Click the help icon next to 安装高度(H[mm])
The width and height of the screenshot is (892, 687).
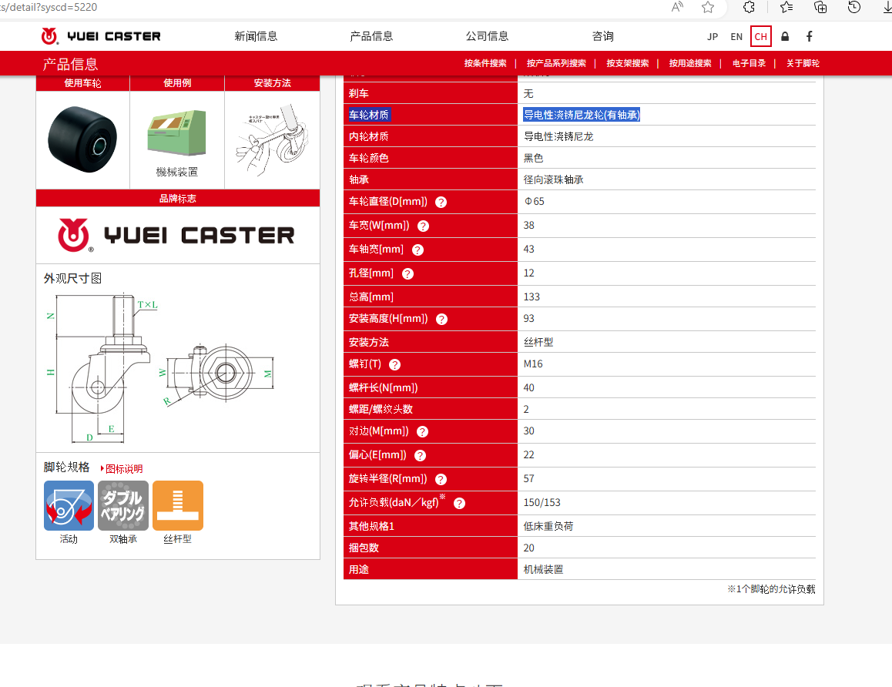(x=440, y=319)
